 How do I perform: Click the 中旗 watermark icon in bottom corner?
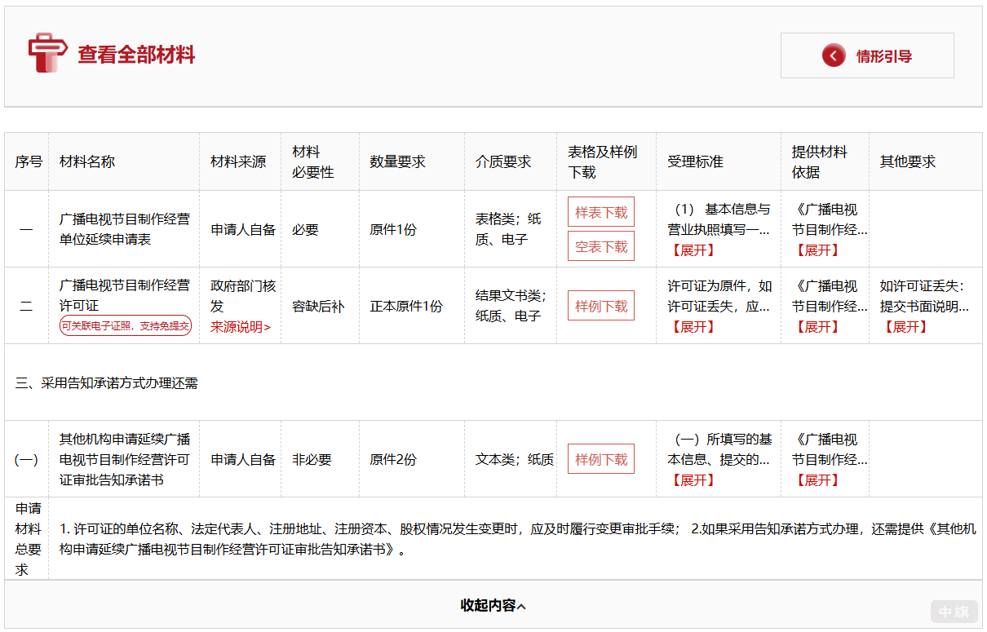click(x=953, y=612)
